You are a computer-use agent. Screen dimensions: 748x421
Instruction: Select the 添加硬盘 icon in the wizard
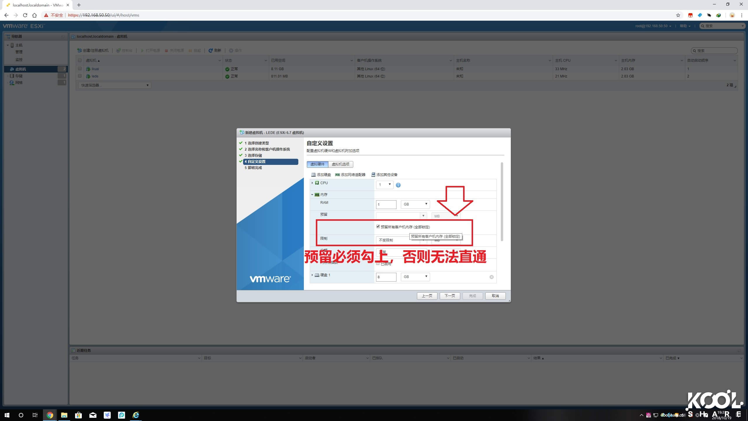314,175
